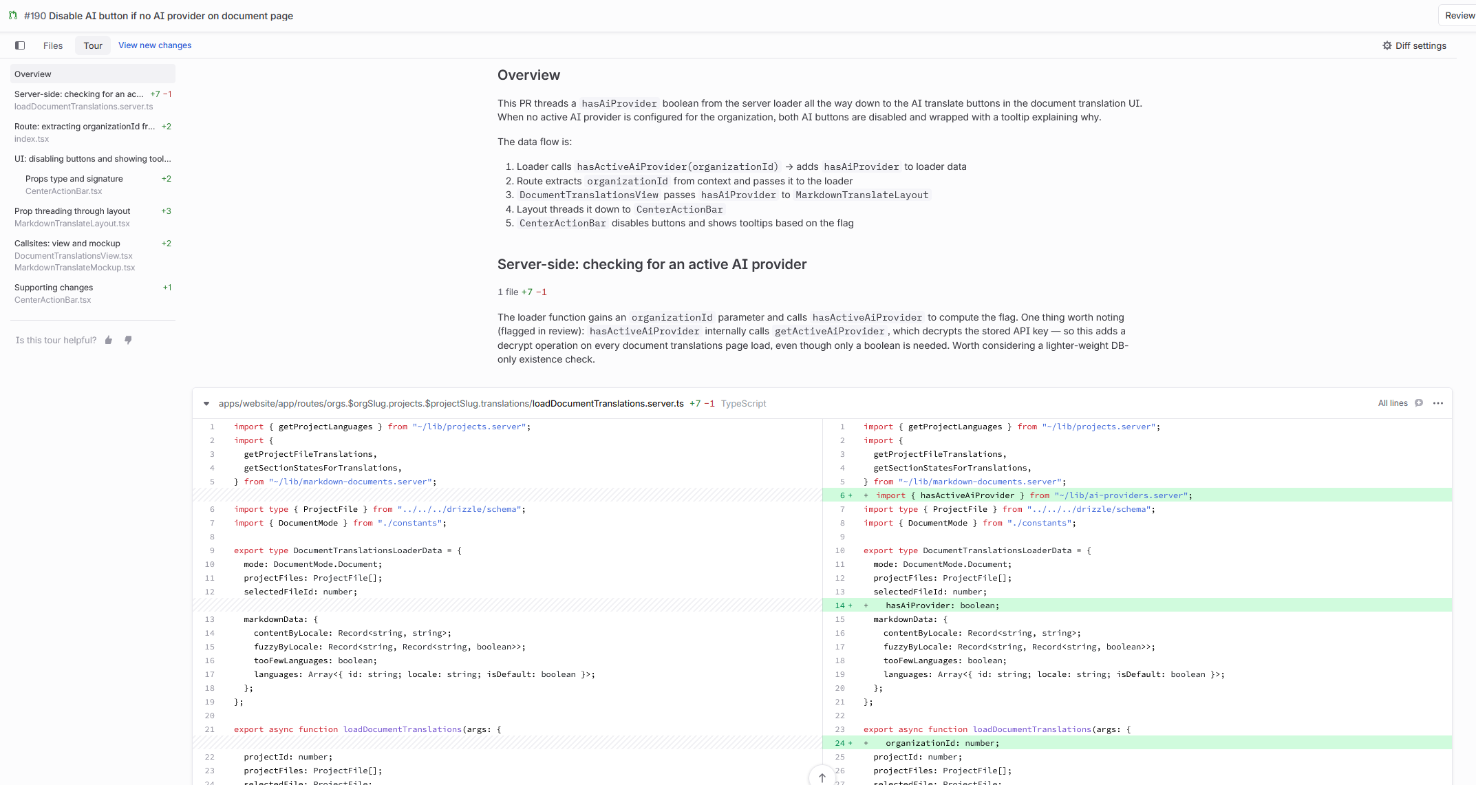This screenshot has width=1476, height=785.
Task: Toggle the sidebar panel icon
Action: coord(20,45)
